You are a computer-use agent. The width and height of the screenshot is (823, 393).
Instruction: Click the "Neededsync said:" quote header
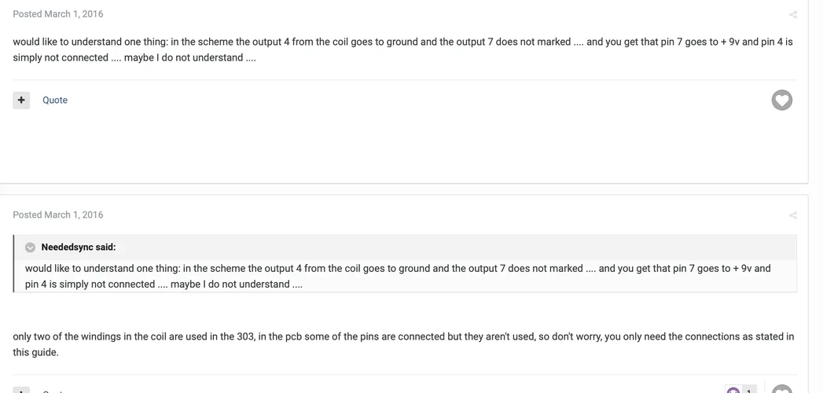click(78, 248)
